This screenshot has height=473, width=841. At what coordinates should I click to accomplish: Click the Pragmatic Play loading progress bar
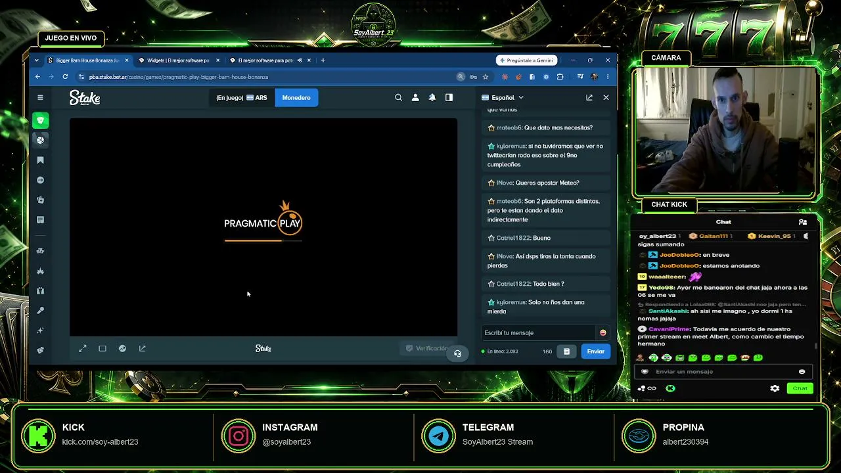[263, 240]
